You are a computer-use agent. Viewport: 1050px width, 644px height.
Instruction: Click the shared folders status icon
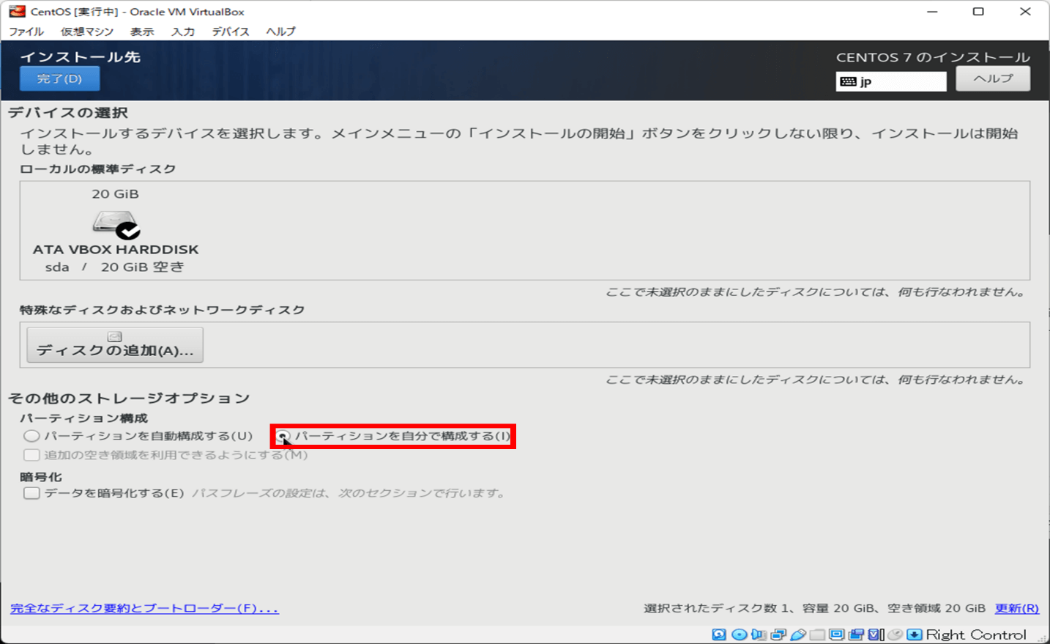817,634
